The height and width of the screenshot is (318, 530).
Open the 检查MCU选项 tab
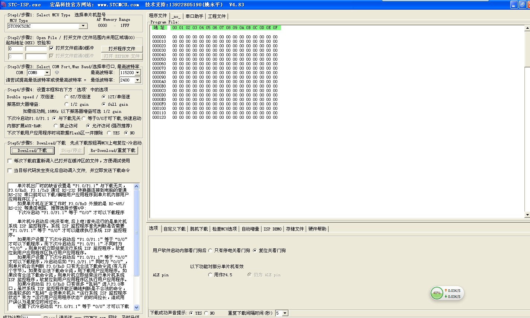pyautogui.click(x=225, y=229)
